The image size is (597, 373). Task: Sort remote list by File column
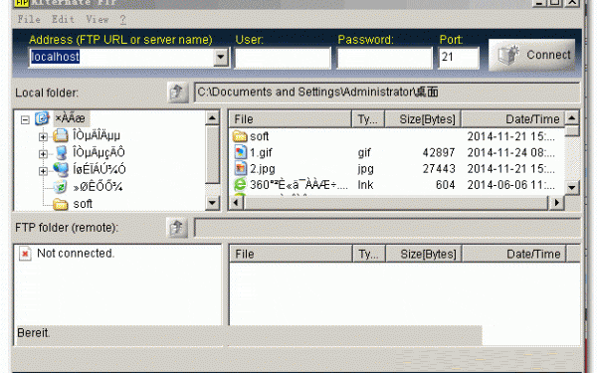pos(291,254)
